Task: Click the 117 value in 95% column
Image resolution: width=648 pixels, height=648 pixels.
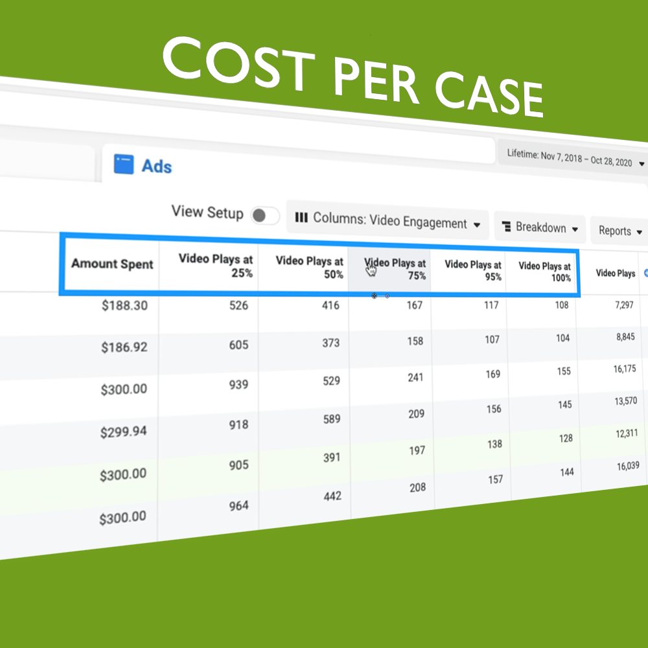Action: (x=491, y=305)
